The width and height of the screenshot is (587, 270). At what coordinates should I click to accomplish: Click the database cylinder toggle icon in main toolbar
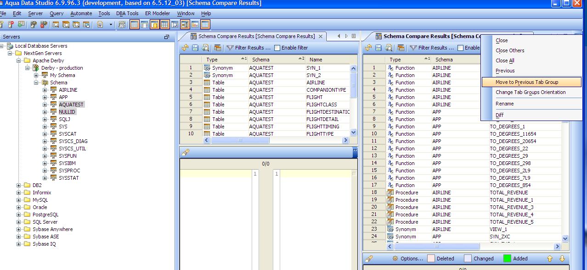point(154,24)
